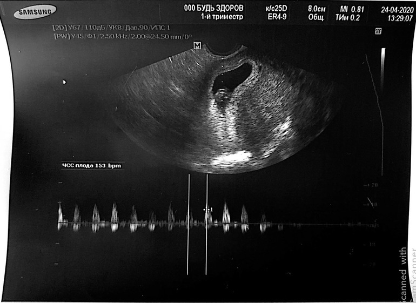The height and width of the screenshot is (303, 416).
Task: Click the small icon above grayscale bar
Action: pos(385,31)
